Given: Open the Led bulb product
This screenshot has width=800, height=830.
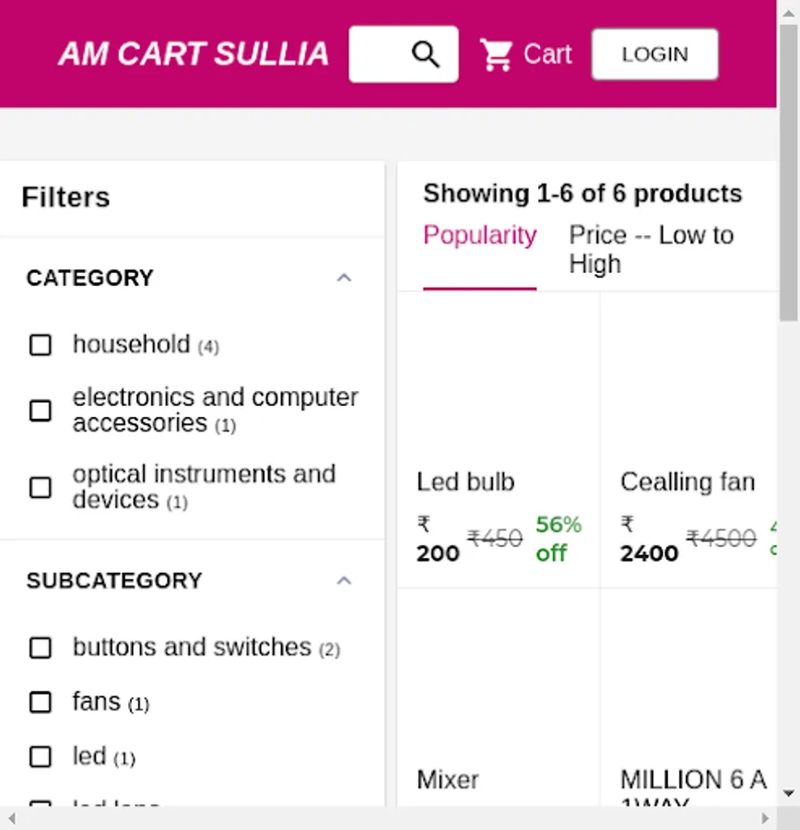Looking at the screenshot, I should click(465, 482).
